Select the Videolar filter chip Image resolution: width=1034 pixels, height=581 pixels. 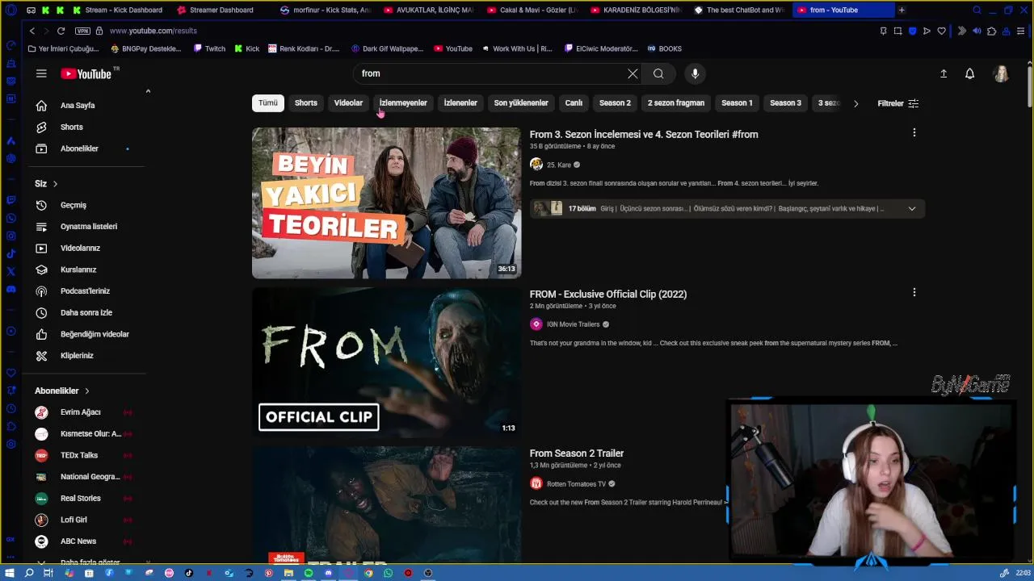click(x=348, y=102)
